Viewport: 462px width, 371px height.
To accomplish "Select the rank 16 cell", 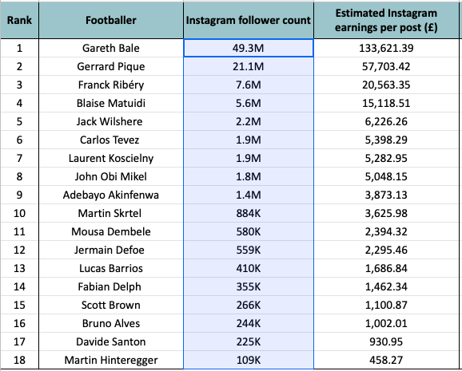I will (19, 323).
